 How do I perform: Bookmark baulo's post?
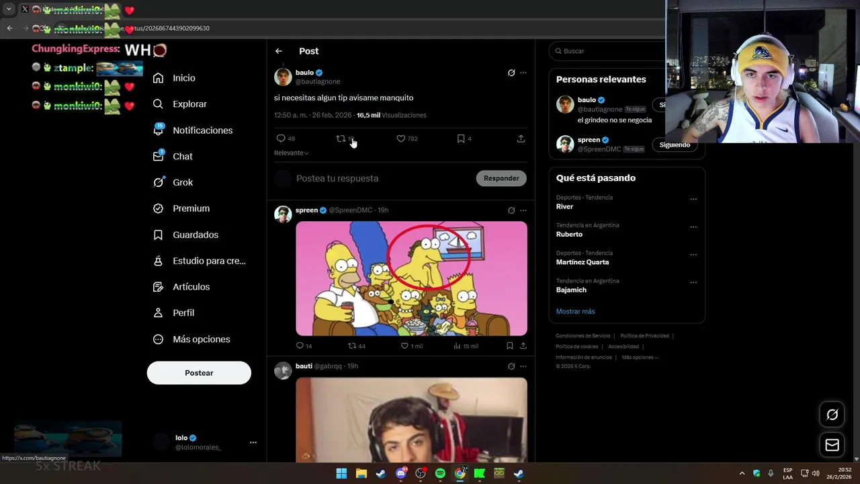(x=460, y=138)
